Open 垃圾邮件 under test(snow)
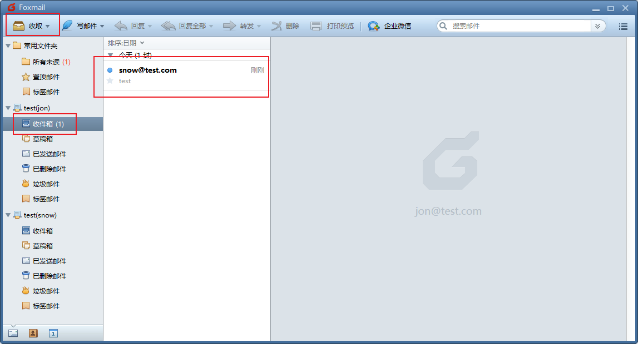The width and height of the screenshot is (638, 344). (x=41, y=291)
